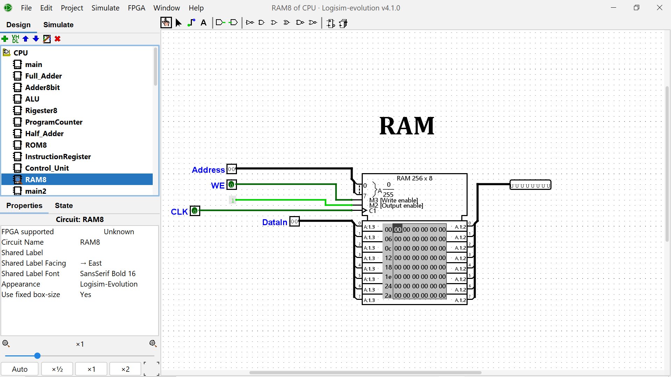671x377 pixels.
Task: Select the Text tool icon
Action: 204,23
